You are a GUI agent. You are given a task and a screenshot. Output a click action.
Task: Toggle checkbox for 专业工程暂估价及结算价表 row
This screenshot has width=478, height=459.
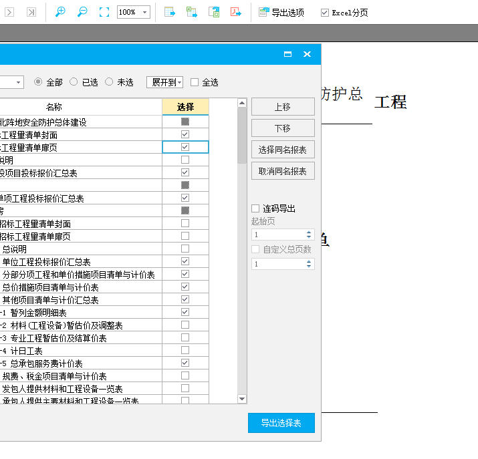click(185, 337)
